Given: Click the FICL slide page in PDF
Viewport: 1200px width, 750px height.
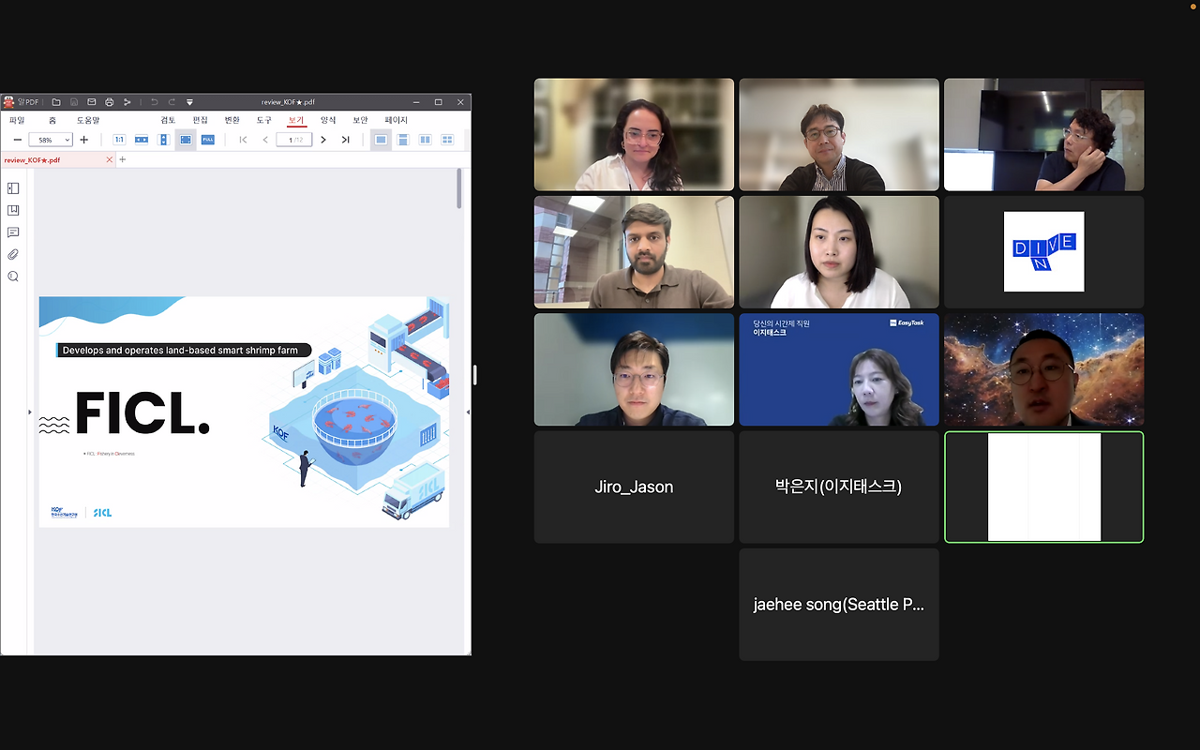Looking at the screenshot, I should coord(244,412).
